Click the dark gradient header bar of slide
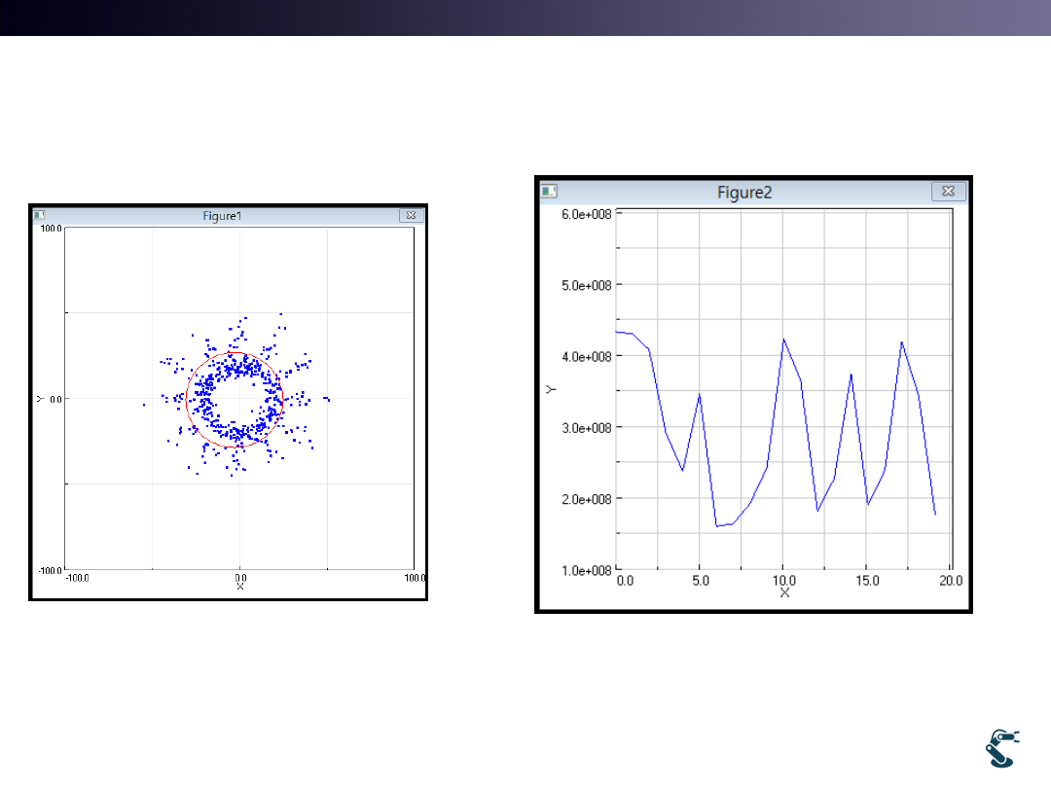 point(525,18)
